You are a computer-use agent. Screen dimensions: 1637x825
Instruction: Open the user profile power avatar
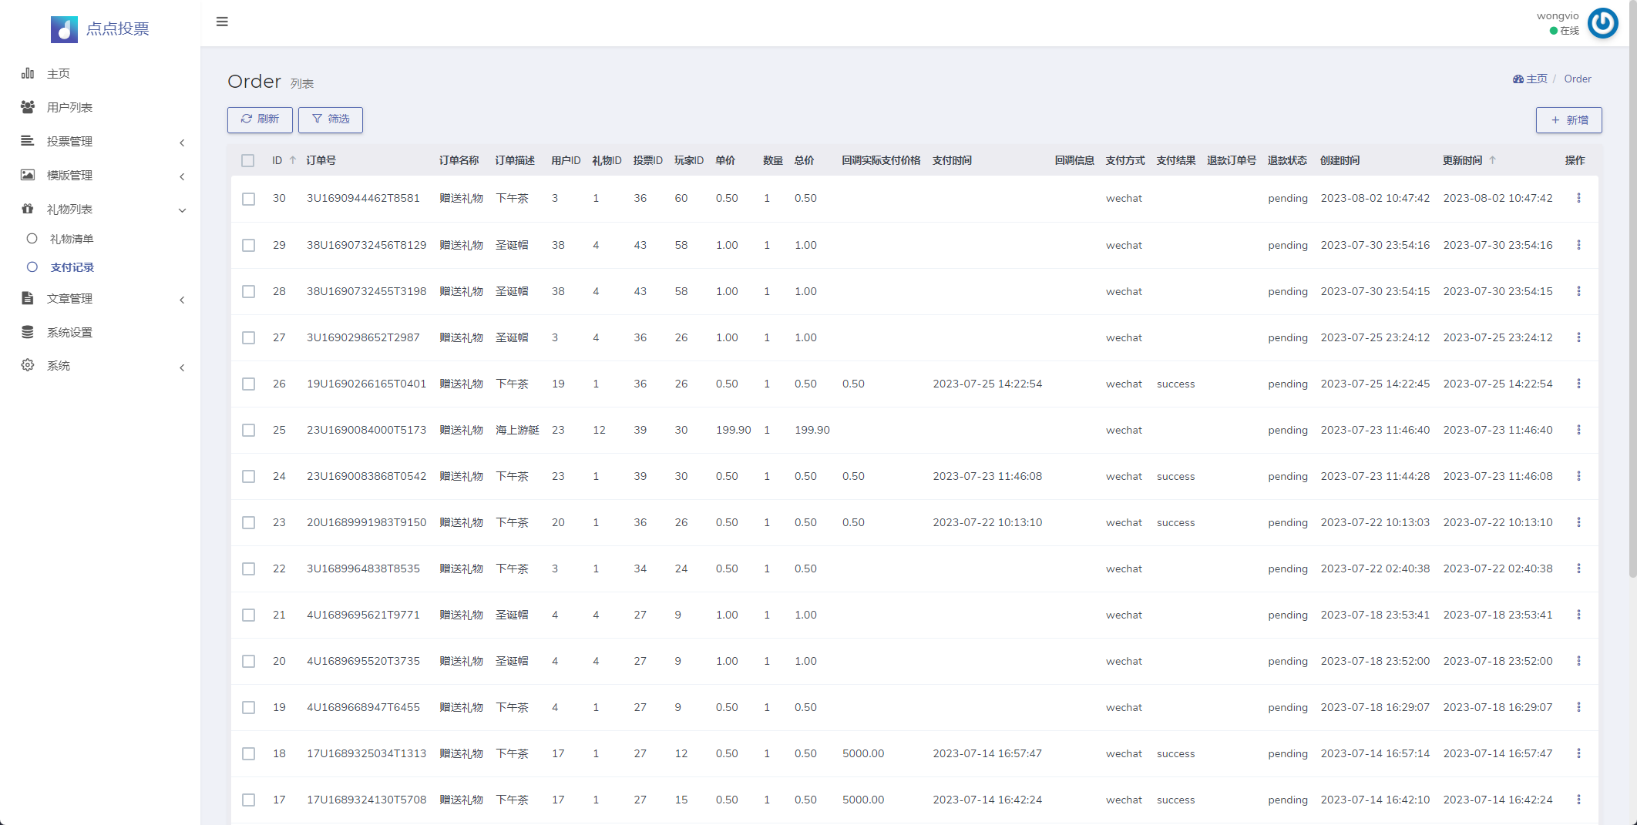tap(1602, 23)
